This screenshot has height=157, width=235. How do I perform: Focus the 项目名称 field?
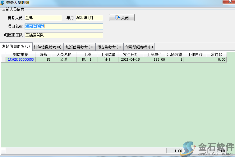pos(63,27)
